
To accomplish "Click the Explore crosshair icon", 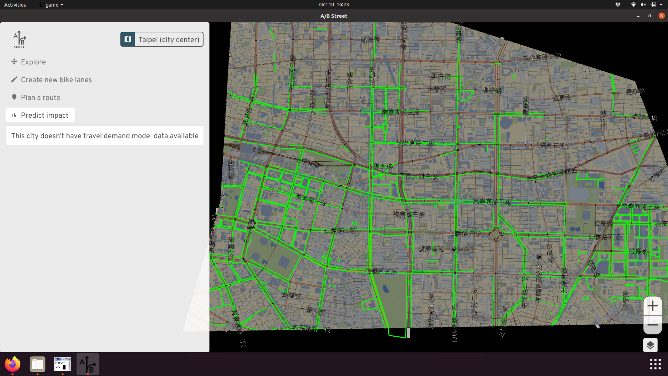I will pos(14,62).
